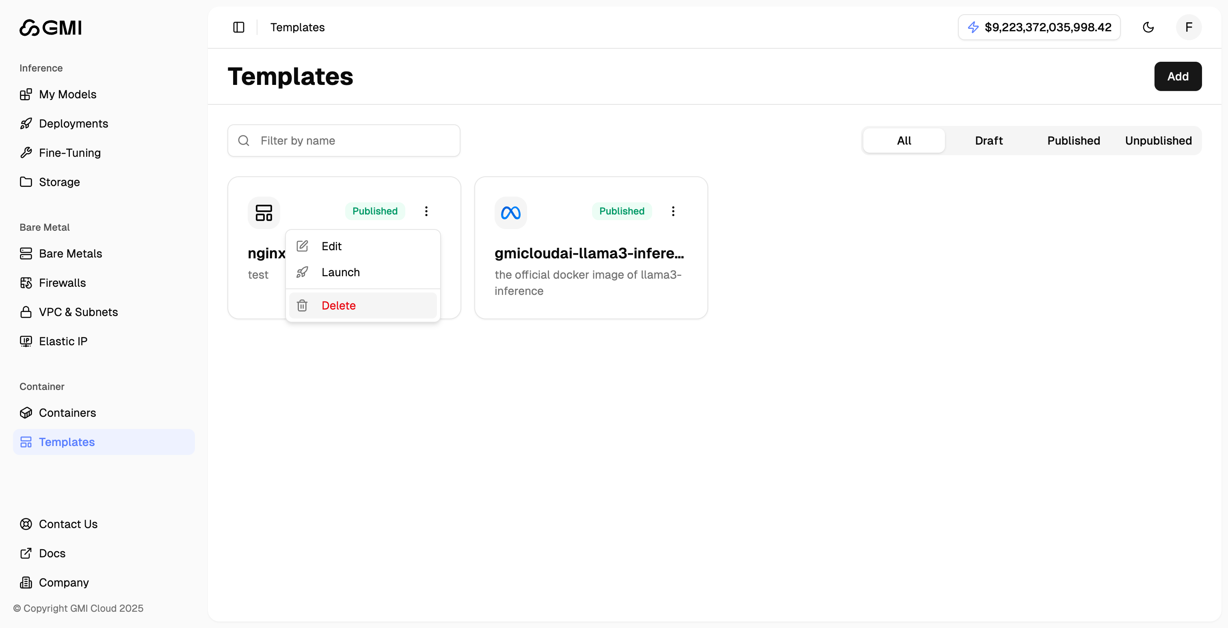Open three-dot menu on llama3 card

672,211
